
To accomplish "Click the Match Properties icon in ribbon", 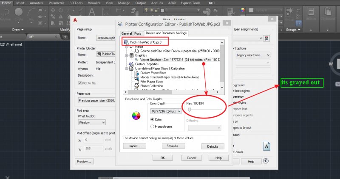I will pos(230,12).
